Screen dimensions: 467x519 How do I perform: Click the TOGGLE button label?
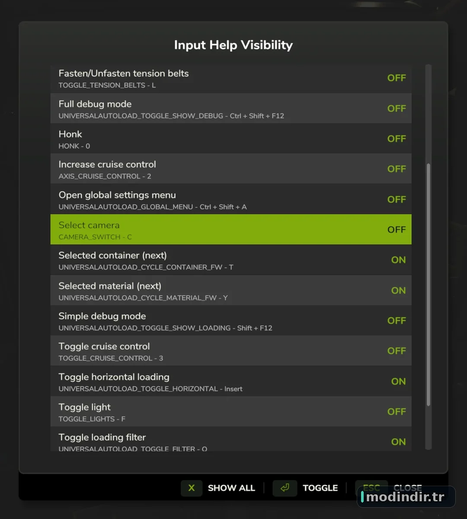tap(320, 488)
